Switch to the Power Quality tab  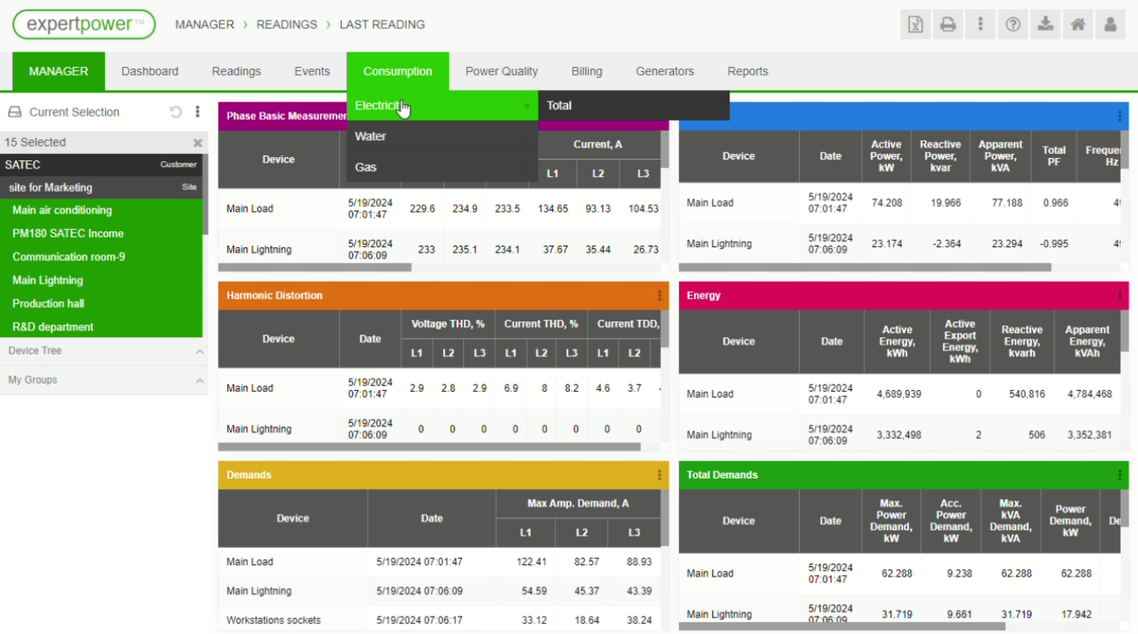point(501,71)
